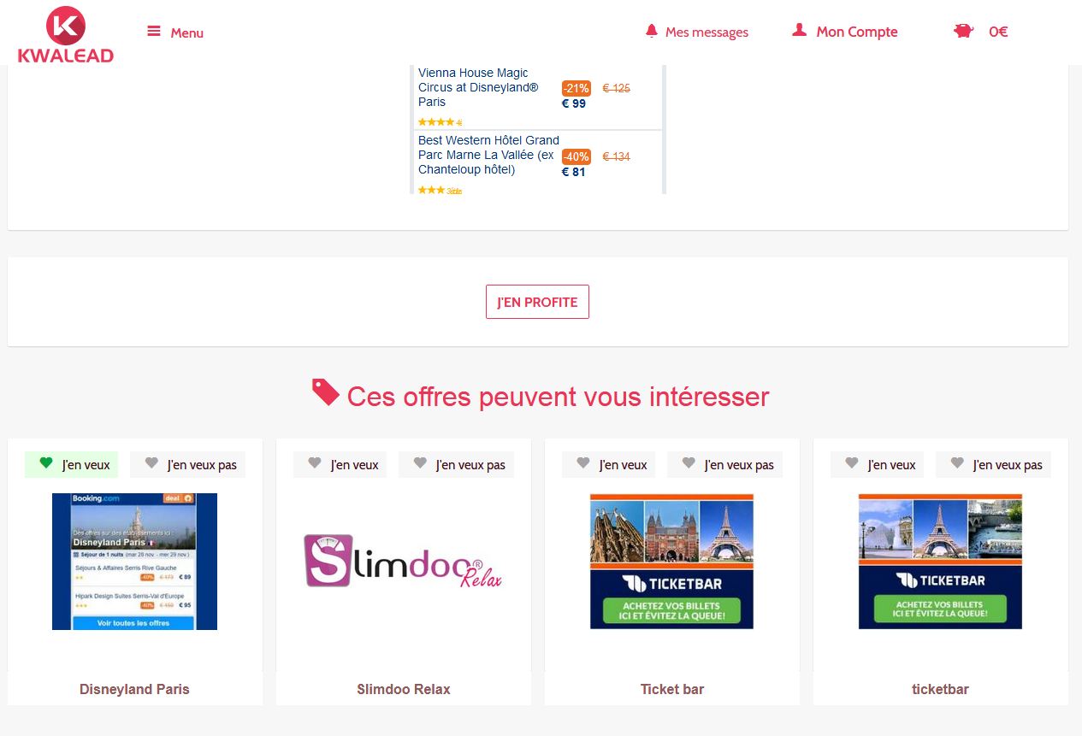Screen dimensions: 1082x736
Task: Toggle J'en veux on Disneyland Paris card
Action: click(x=72, y=465)
